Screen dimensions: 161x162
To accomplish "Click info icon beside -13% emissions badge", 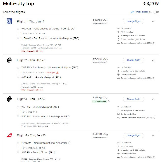I will tap(109, 101).
